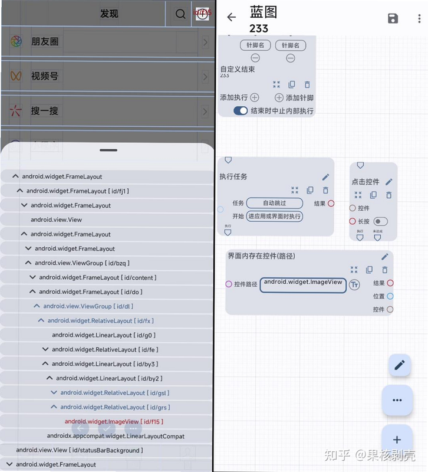Click the Tt text-type icon beside 控件路径
The width and height of the screenshot is (428, 472).
(354, 284)
